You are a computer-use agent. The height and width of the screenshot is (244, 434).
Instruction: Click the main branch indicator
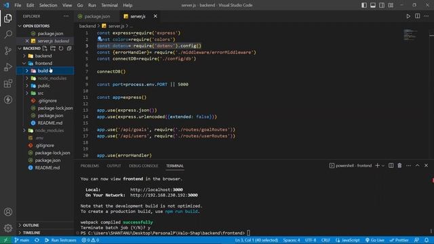(22, 240)
